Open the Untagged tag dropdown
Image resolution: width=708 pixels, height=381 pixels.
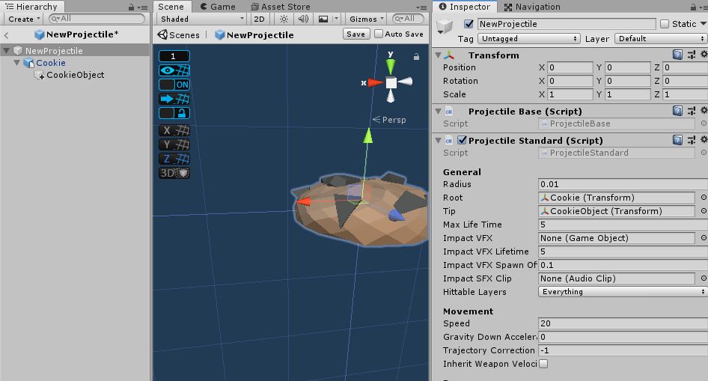point(529,38)
